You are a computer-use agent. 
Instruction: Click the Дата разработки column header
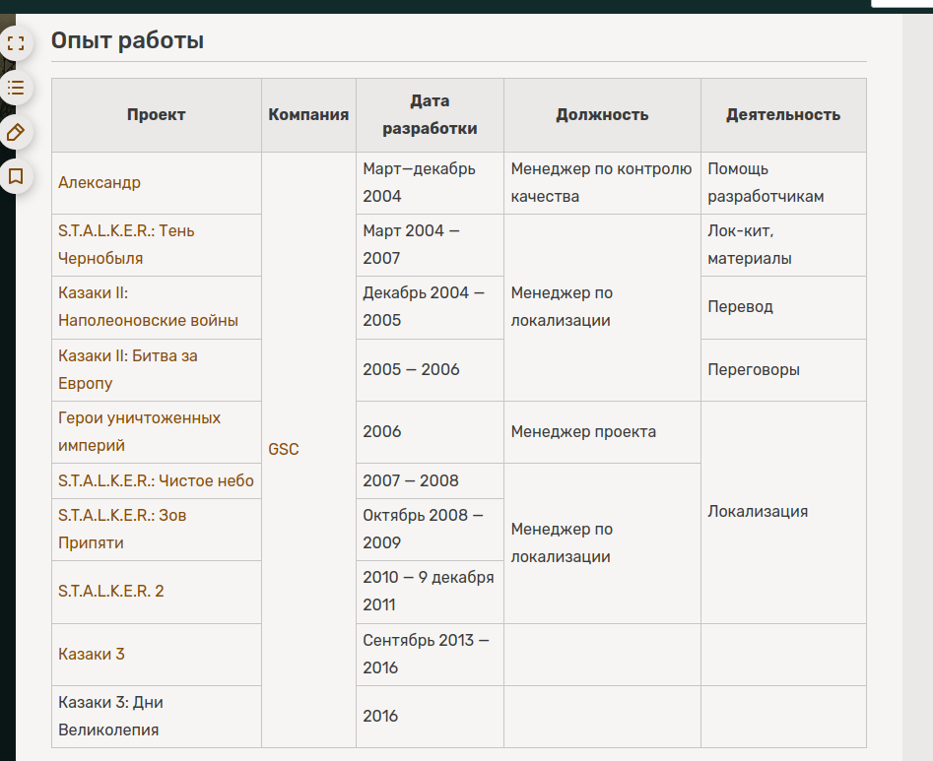pos(430,115)
